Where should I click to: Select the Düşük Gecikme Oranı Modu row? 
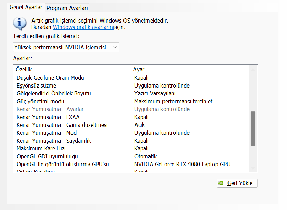click(50, 78)
